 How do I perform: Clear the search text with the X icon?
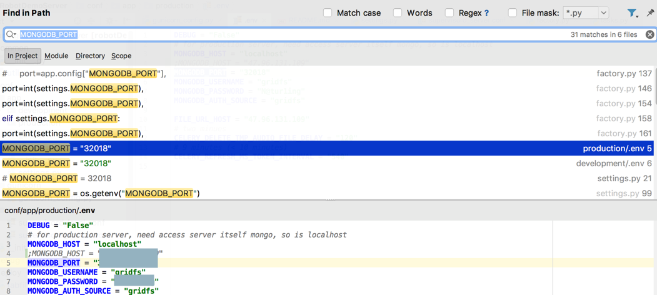click(650, 35)
